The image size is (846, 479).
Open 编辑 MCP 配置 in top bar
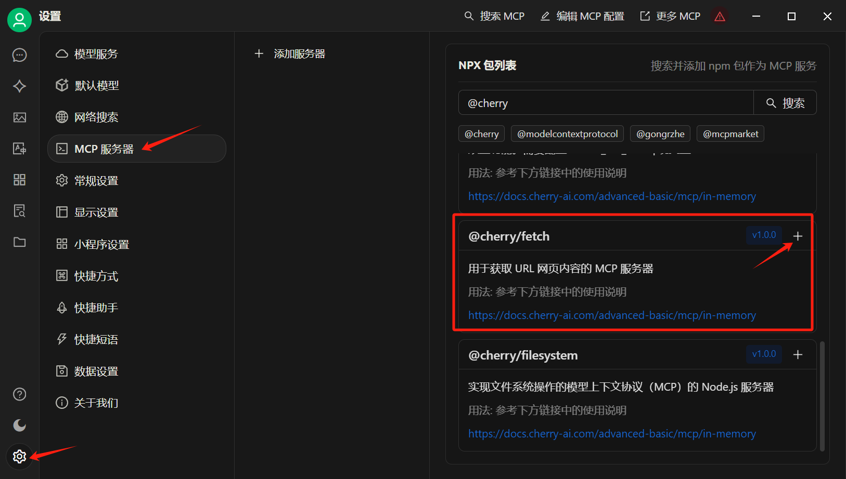[582, 17]
